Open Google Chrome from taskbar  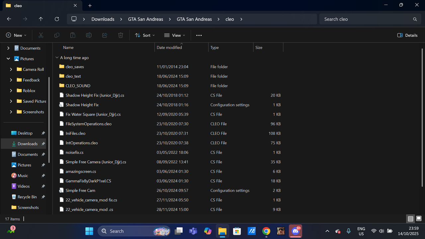(x=266, y=231)
